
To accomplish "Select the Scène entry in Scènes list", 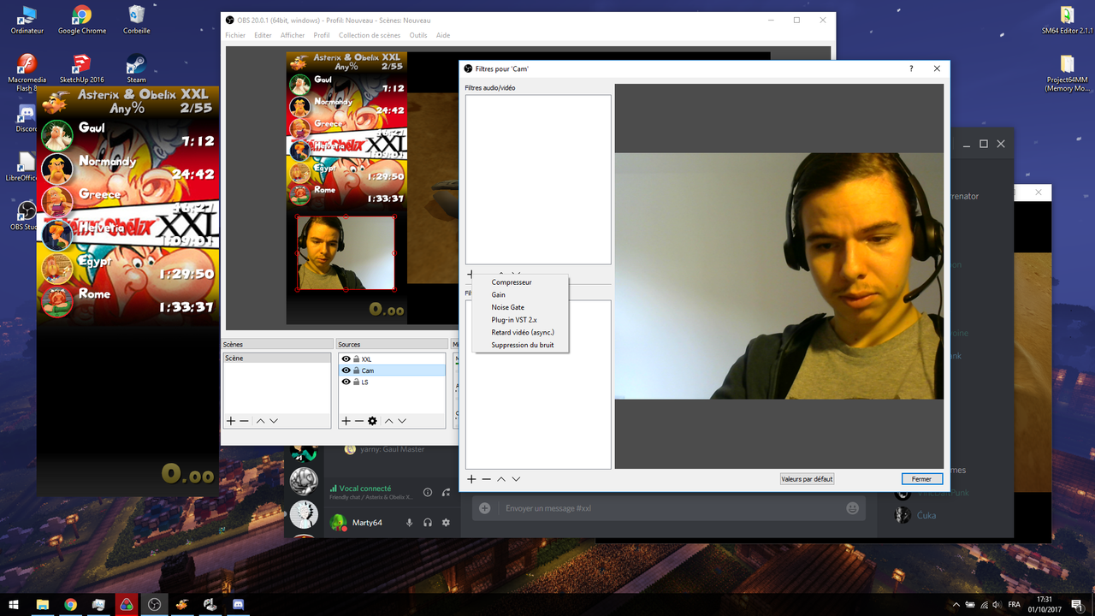I will point(276,358).
